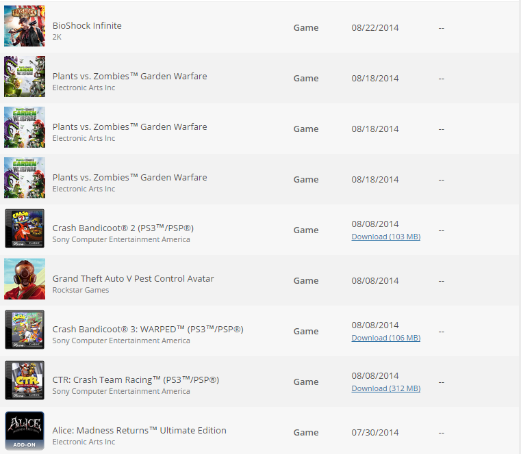Select the CTR Crash Team Racing cover icon
The height and width of the screenshot is (454, 521).
click(x=25, y=380)
